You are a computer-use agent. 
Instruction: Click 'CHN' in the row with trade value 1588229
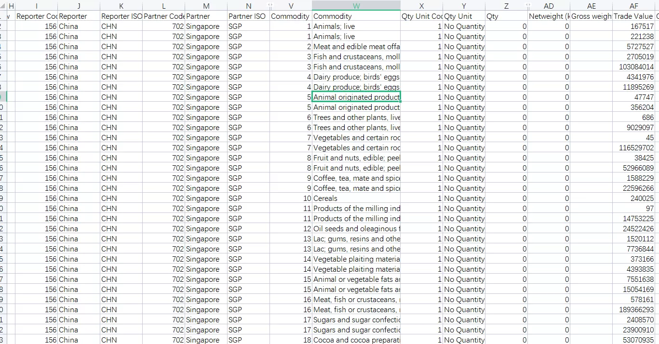[121, 178]
